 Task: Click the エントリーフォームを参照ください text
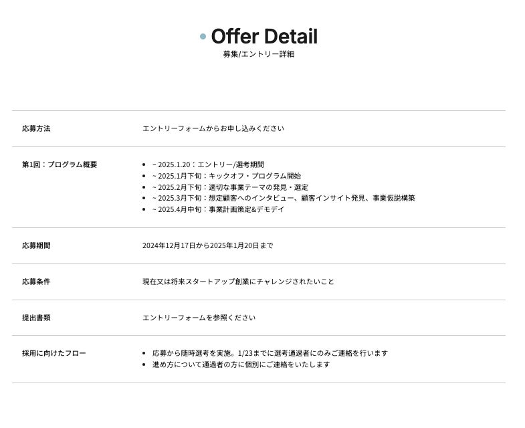point(199,318)
